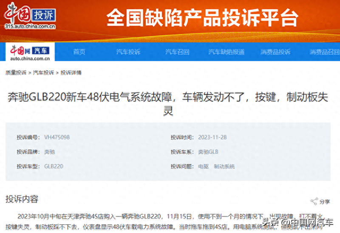Click the 投诉编号 label
The height and width of the screenshot is (233, 340).
28,137
